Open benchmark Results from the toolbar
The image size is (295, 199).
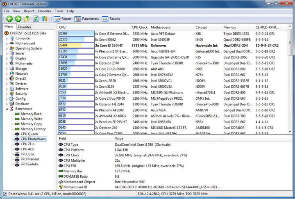click(111, 18)
